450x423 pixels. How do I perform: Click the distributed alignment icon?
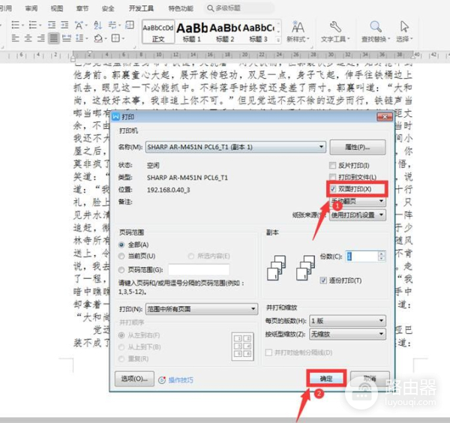(67, 38)
